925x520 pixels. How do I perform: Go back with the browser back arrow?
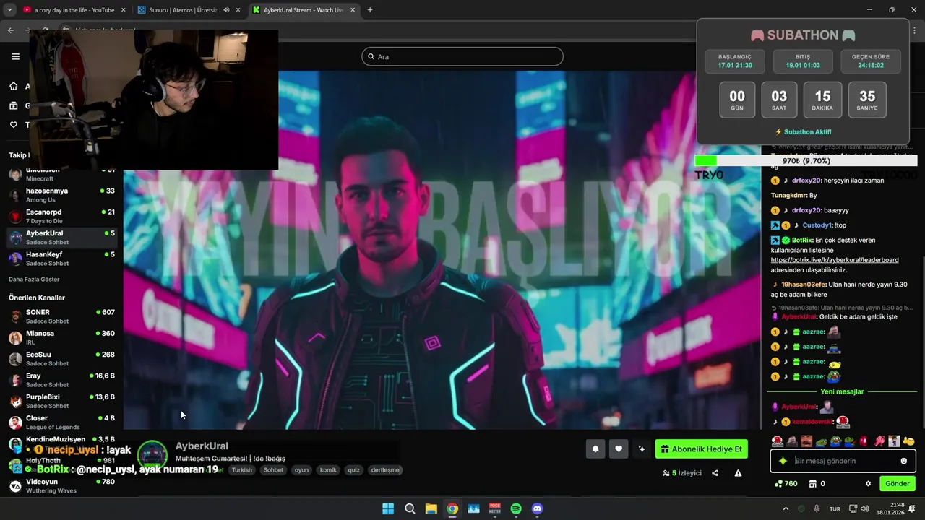pos(11,30)
